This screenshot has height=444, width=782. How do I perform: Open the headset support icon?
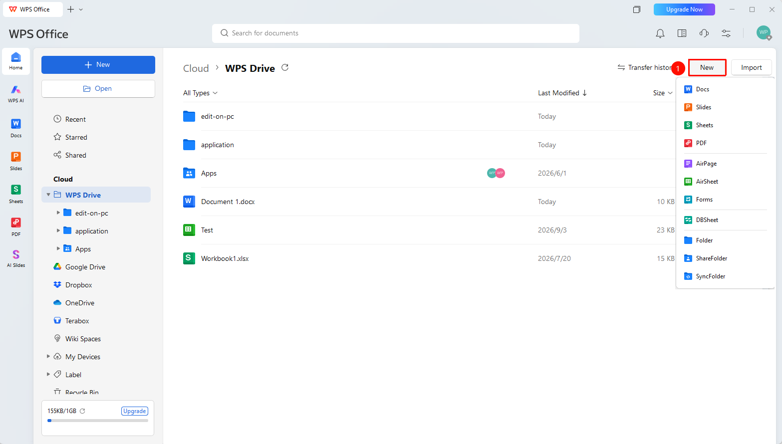[x=704, y=33]
